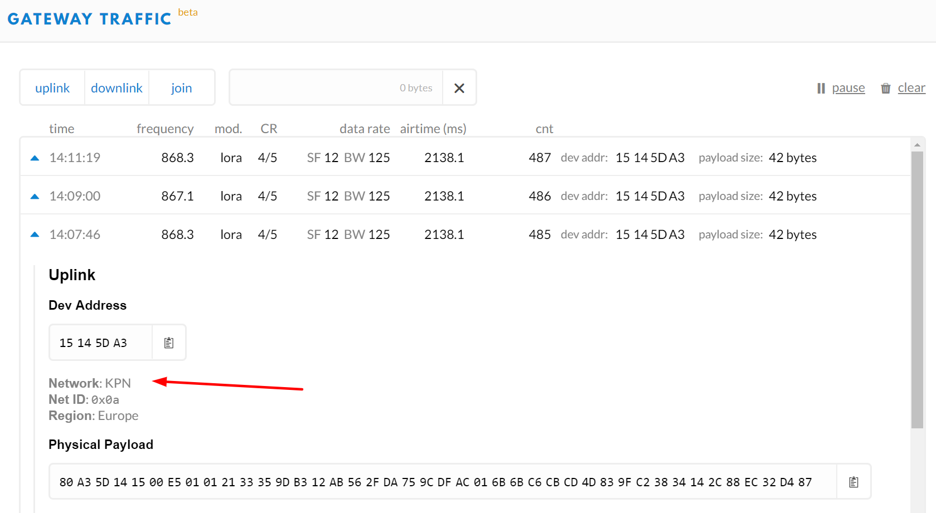Viewport: 936px width, 513px height.
Task: Click the trash can icon
Action: (x=885, y=88)
